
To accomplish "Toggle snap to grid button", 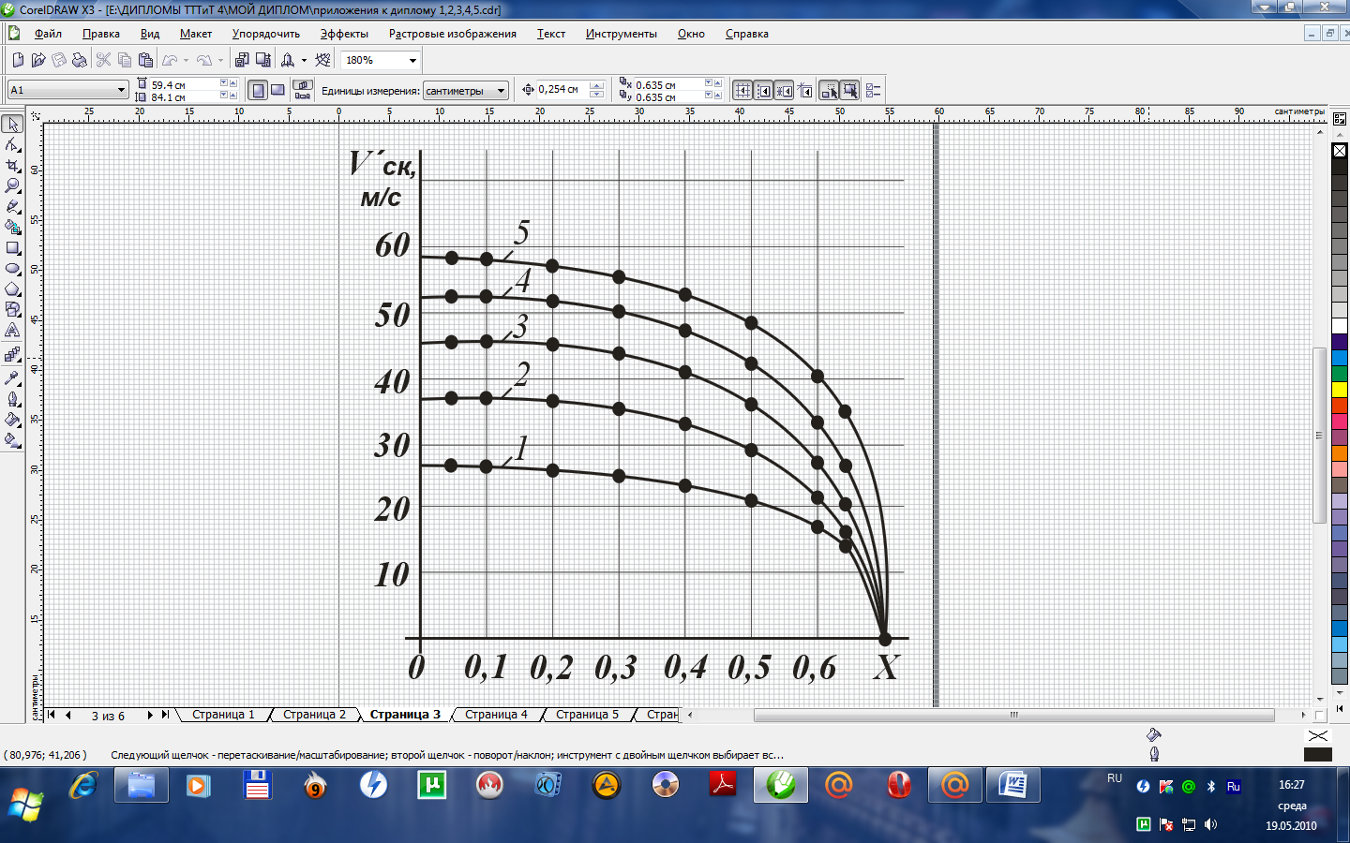I will (x=742, y=91).
